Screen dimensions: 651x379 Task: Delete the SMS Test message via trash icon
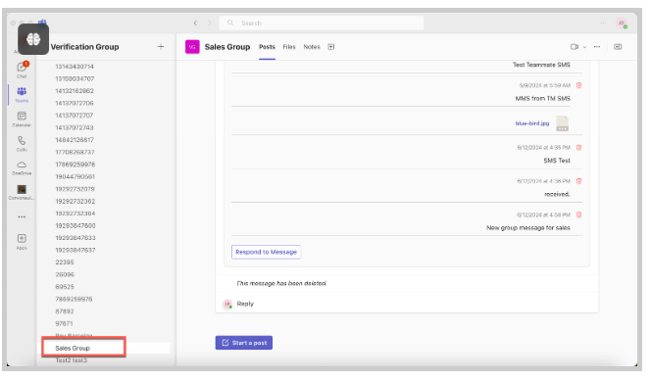click(578, 147)
